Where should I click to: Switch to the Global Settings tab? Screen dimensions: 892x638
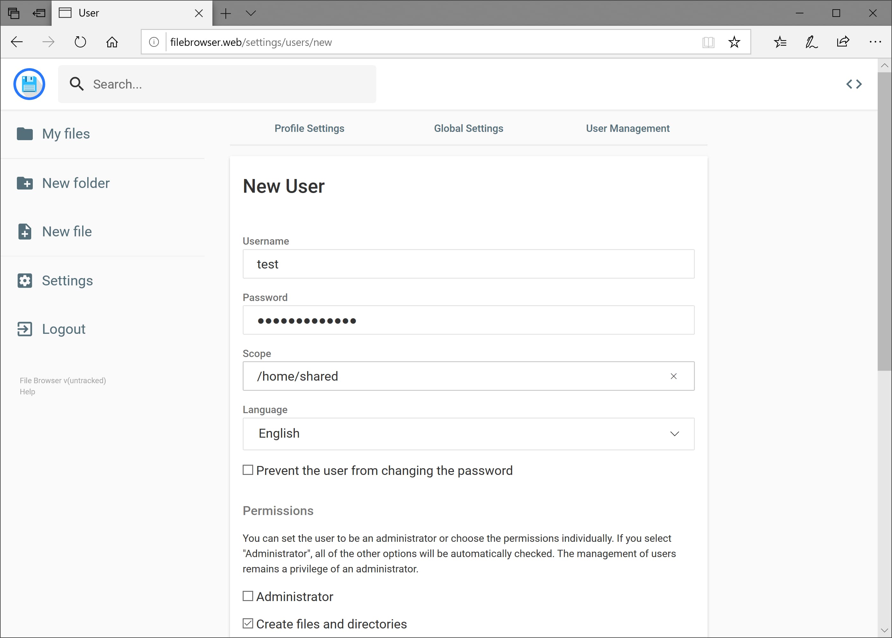pos(468,128)
